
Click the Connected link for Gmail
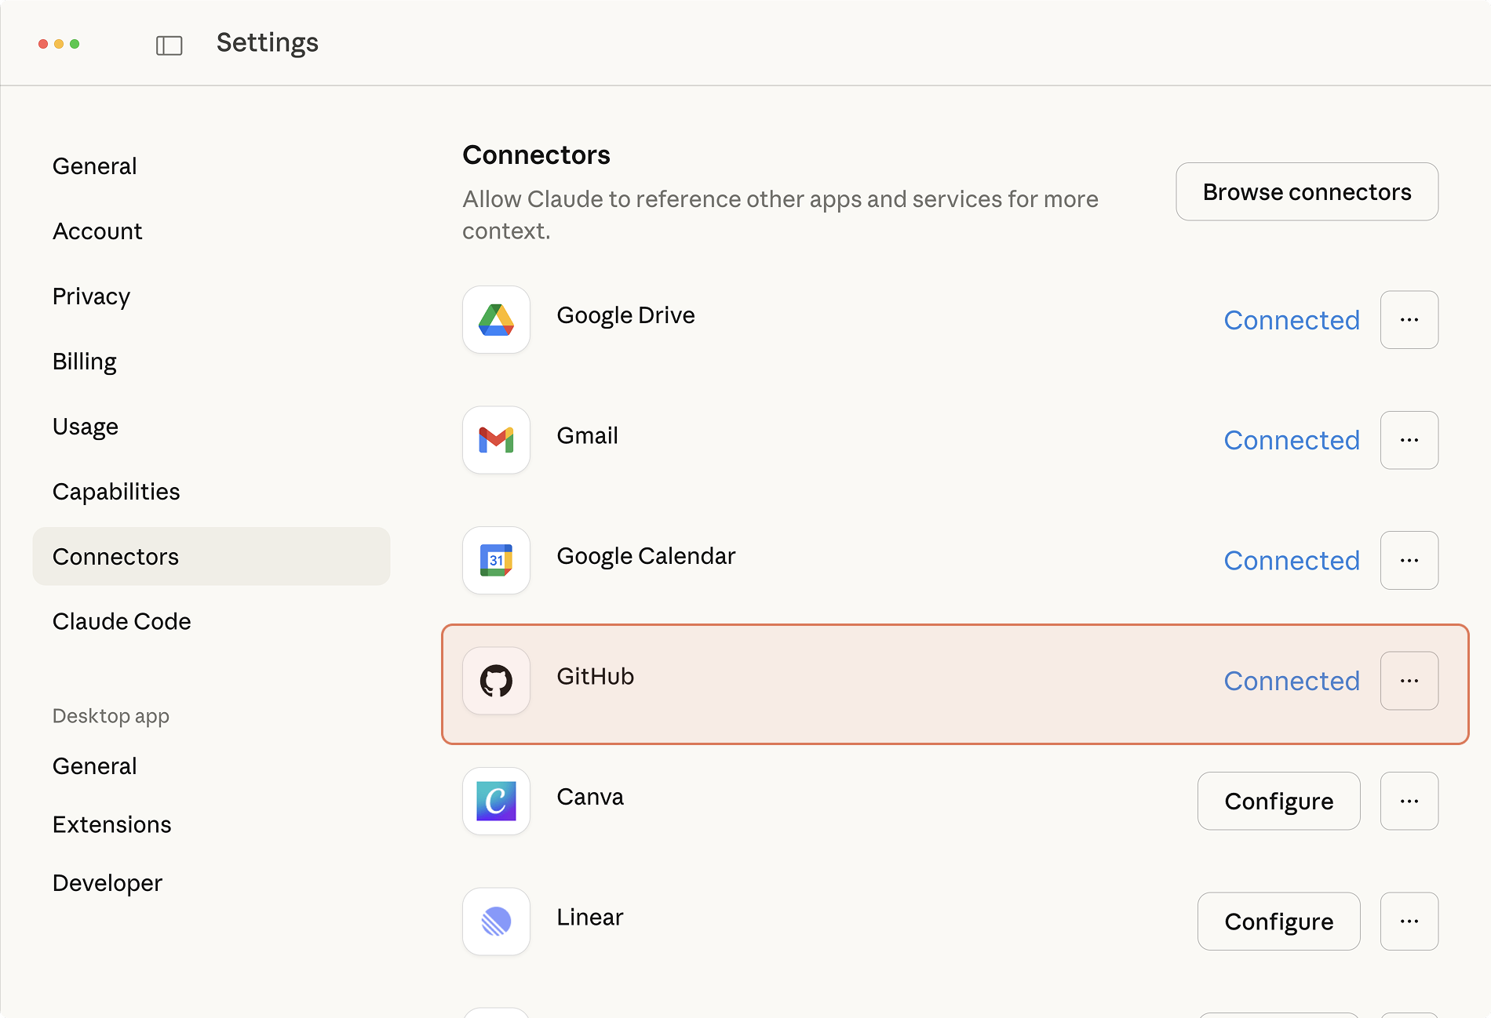pyautogui.click(x=1292, y=440)
